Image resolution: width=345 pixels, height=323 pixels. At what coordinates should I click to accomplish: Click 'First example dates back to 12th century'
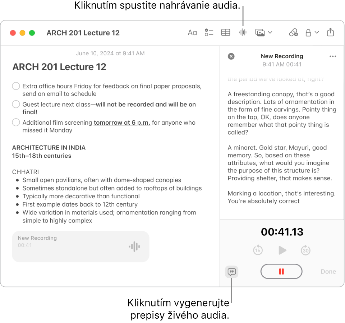click(80, 204)
